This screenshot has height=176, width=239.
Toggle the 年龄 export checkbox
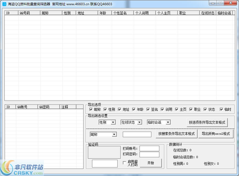134,109
